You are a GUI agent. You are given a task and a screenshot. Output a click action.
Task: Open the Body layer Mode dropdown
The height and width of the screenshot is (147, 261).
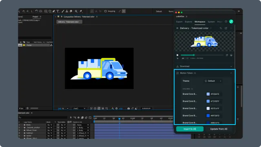pyautogui.click(x=50, y=125)
